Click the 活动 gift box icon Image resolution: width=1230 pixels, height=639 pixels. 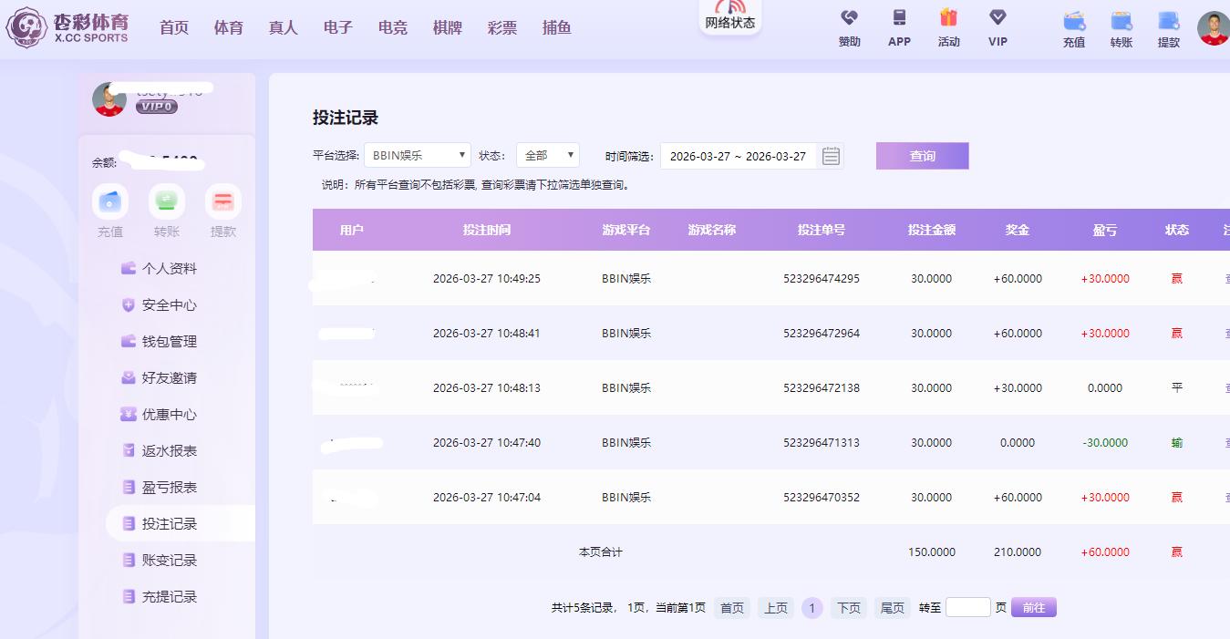(948, 18)
